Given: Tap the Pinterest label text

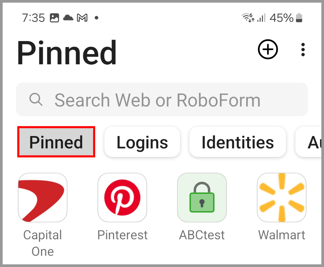Looking at the screenshot, I should 122,235.
